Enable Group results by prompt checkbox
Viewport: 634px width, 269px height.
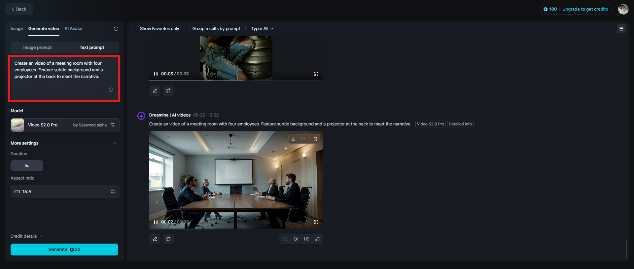tap(187, 29)
